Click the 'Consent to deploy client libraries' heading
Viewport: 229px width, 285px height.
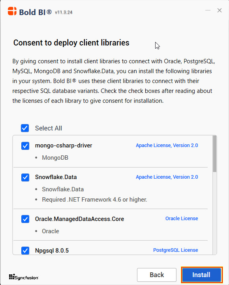[x=71, y=43]
